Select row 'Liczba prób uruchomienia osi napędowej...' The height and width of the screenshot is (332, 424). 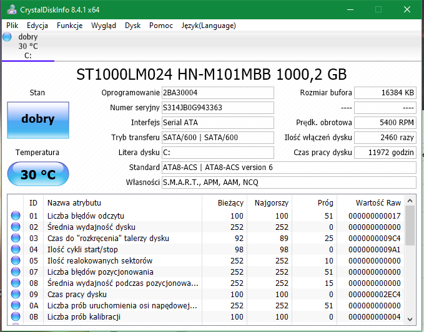pos(206,306)
